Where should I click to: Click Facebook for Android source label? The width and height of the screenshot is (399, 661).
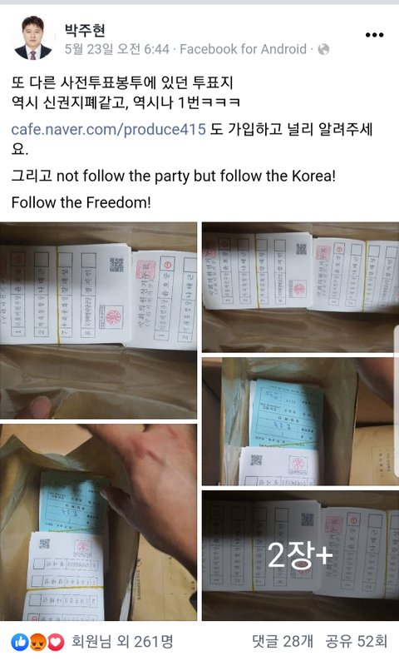pos(243,49)
